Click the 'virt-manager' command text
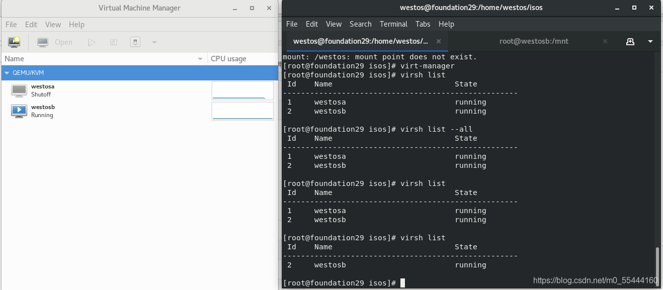 (428, 66)
